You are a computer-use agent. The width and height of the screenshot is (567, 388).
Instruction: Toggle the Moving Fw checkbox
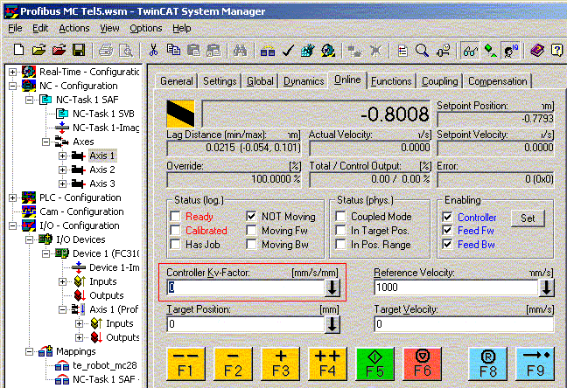pos(251,231)
